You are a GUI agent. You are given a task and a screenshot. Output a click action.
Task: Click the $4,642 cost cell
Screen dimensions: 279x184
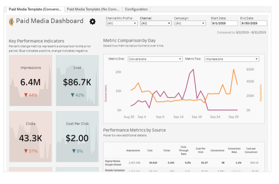click(x=153, y=163)
